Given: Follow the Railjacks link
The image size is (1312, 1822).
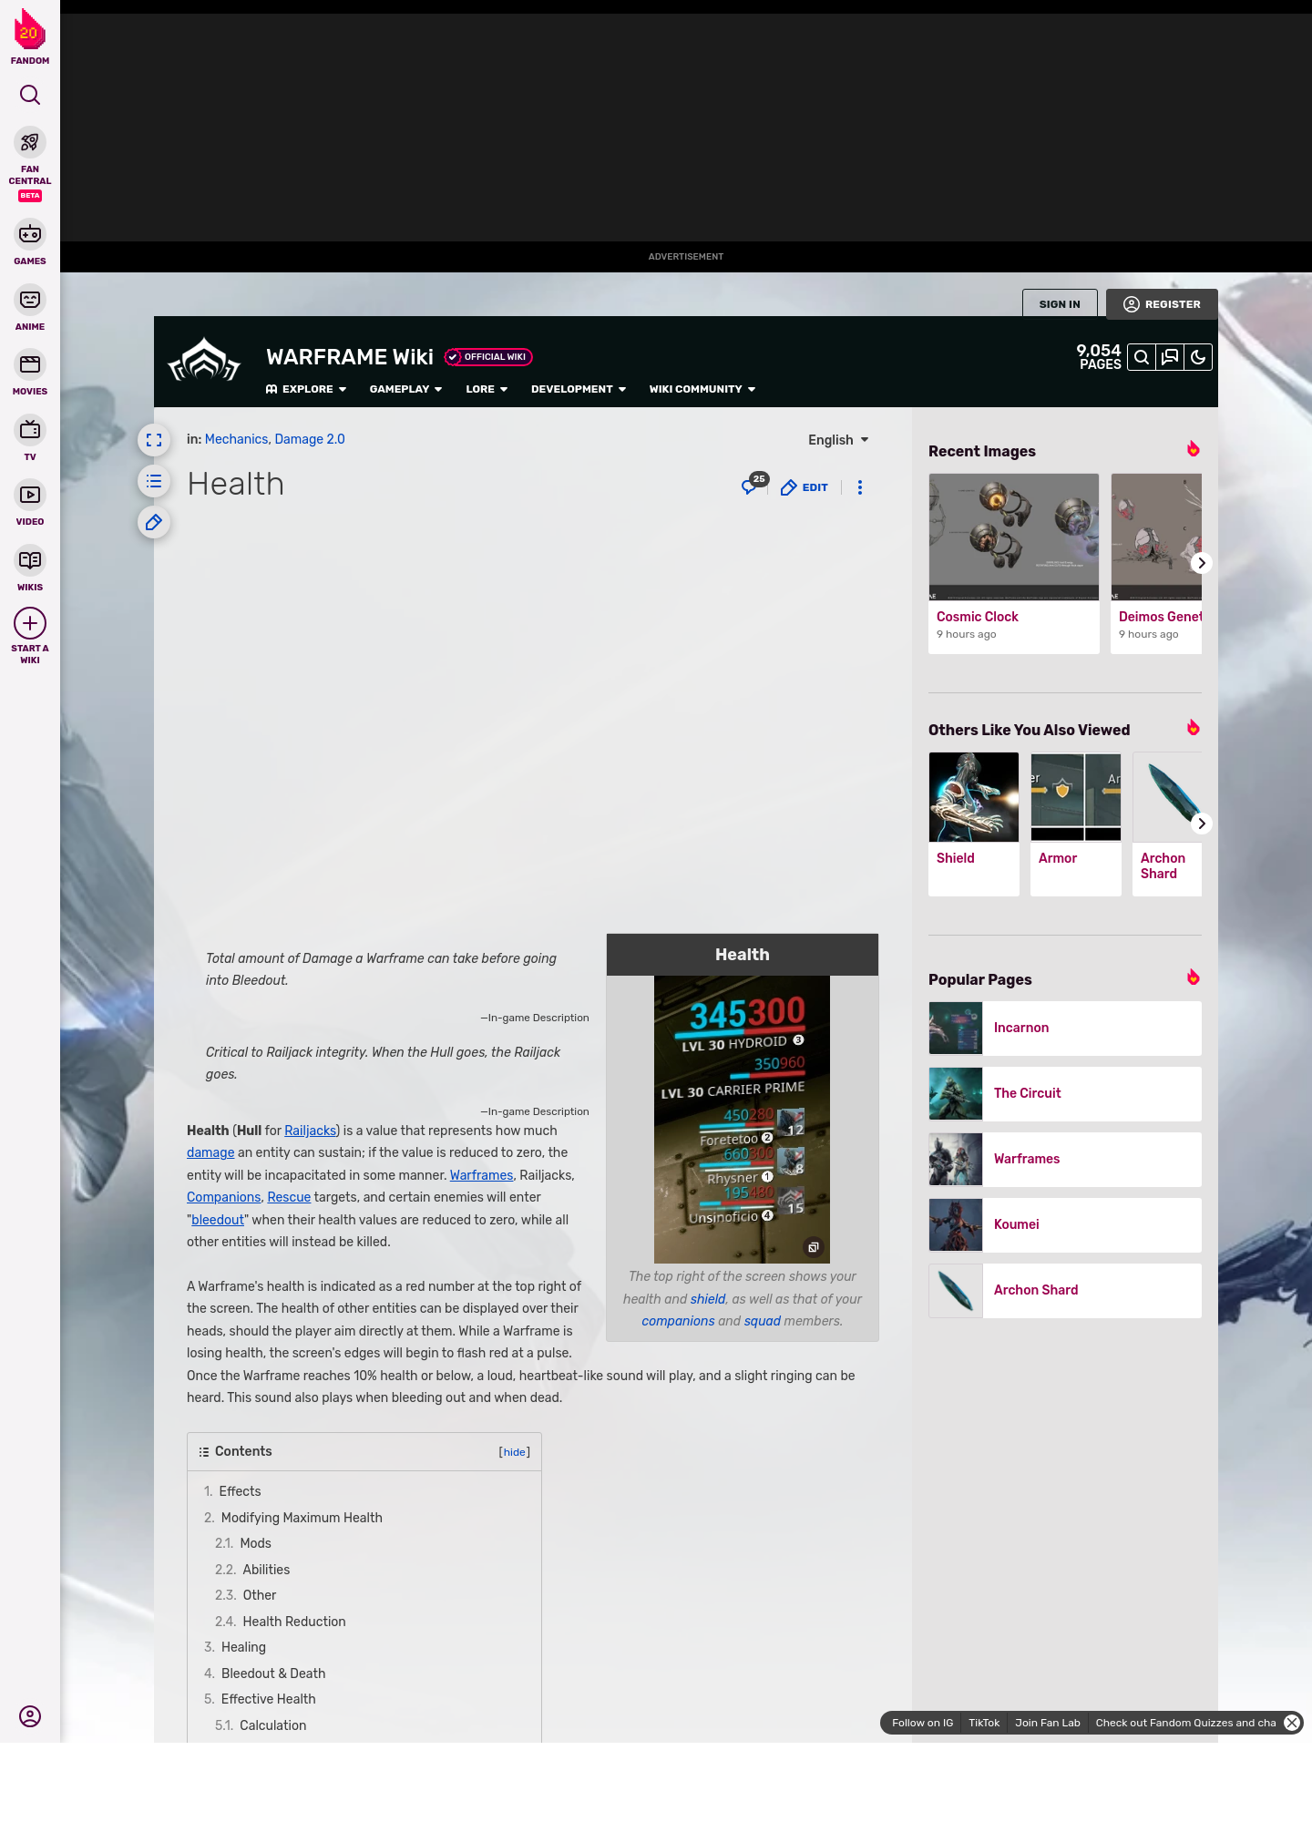Looking at the screenshot, I should 310,1131.
